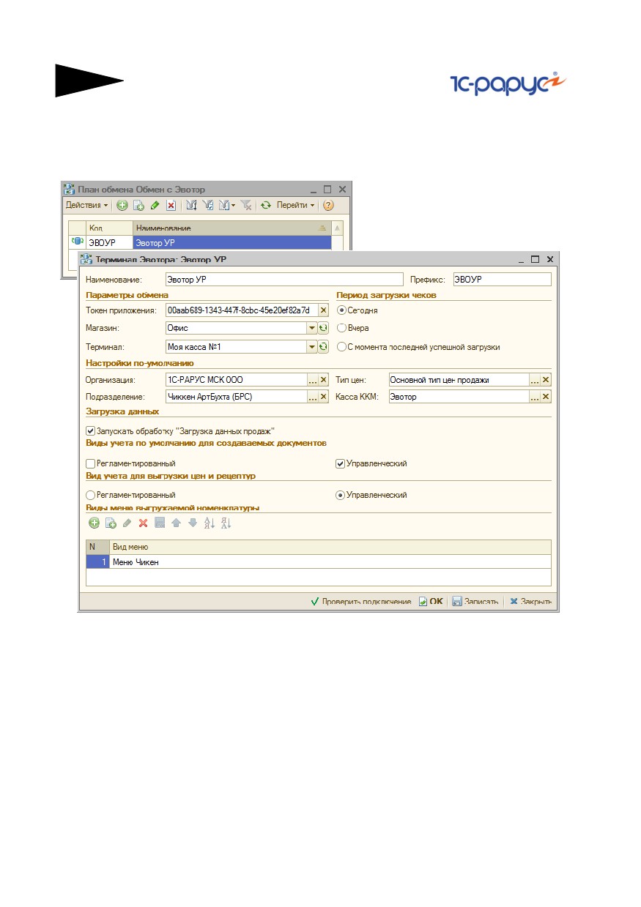Select the Сегодня radio button

pos(341,310)
